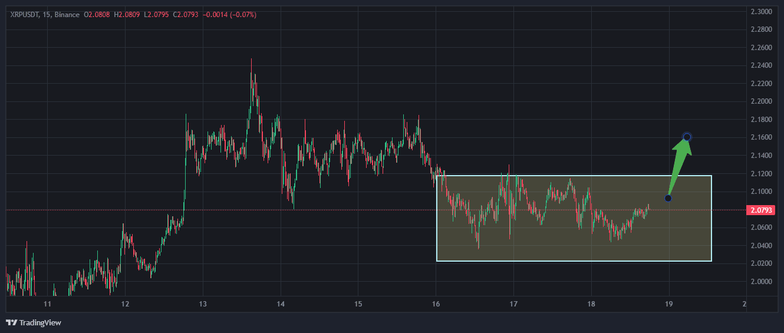
Task: Click the TradingView logo icon
Action: pyautogui.click(x=11, y=322)
